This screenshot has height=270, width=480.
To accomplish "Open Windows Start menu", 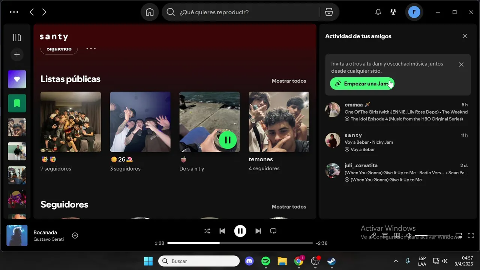I will coord(148,261).
